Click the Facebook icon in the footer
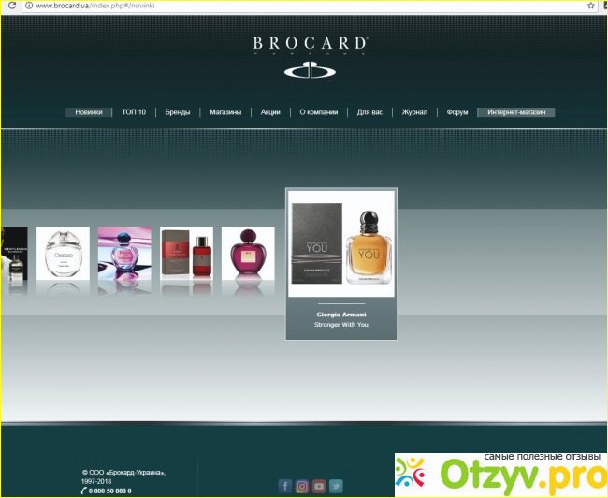This screenshot has width=608, height=498. pos(285,486)
